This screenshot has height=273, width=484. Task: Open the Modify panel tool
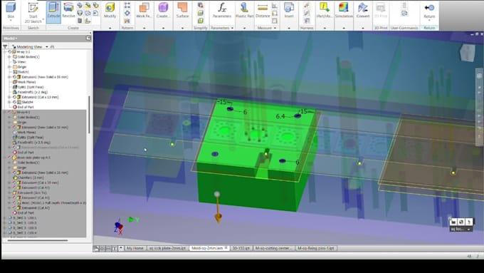pyautogui.click(x=110, y=10)
